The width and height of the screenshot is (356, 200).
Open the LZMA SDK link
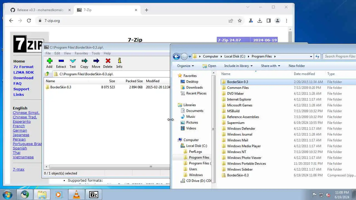pyautogui.click(x=24, y=72)
